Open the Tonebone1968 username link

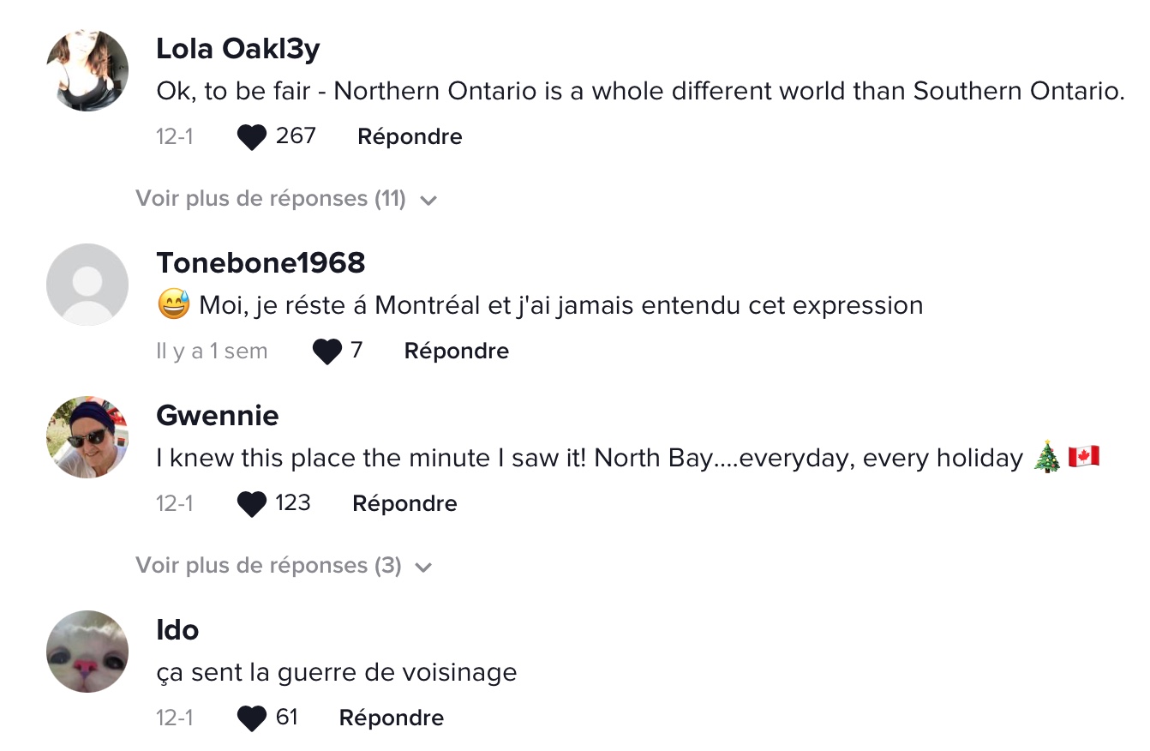click(261, 263)
